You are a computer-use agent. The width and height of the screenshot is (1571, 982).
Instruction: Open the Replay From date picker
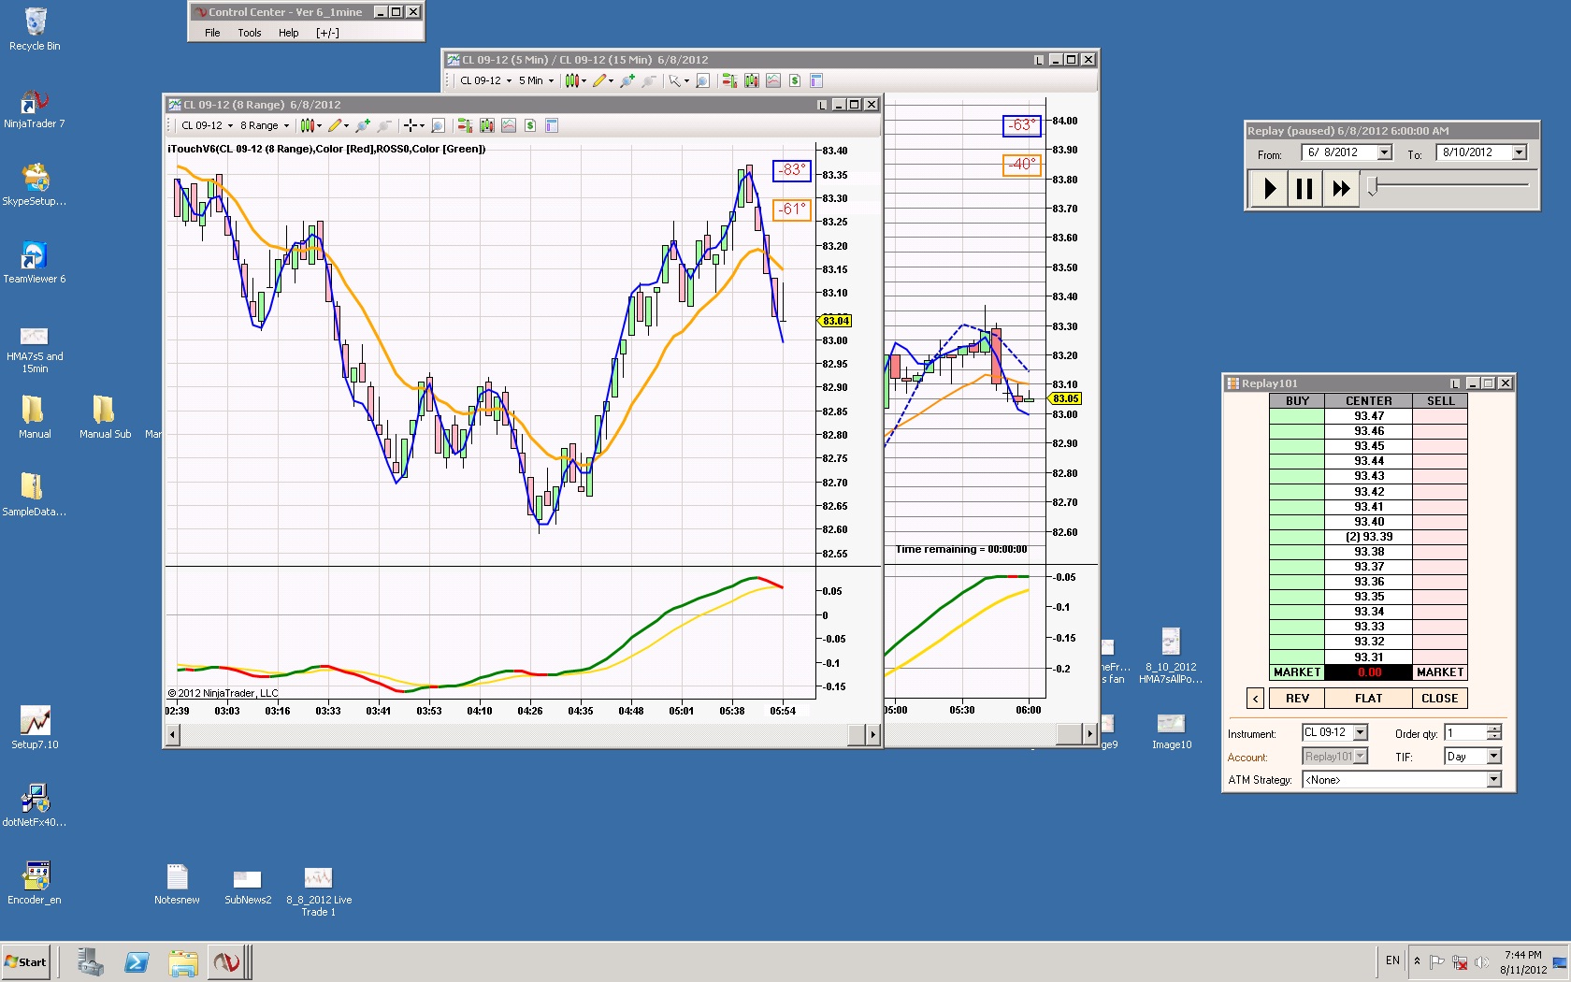1385,152
